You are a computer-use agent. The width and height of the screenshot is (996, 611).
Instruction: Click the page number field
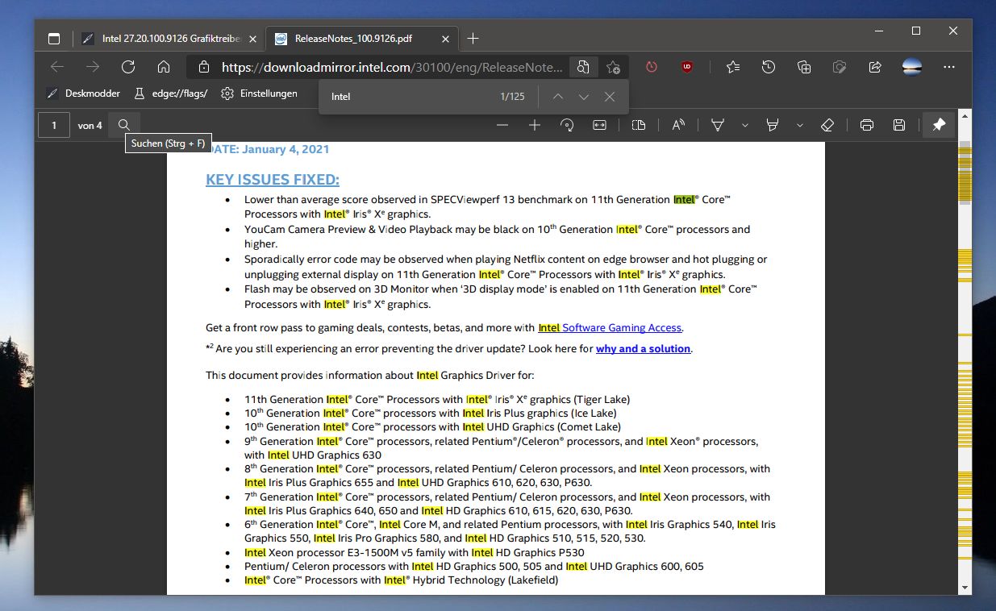(x=54, y=125)
